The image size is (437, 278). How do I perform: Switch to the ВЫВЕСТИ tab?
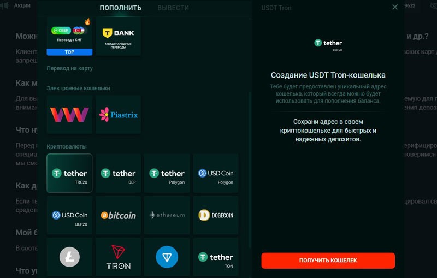pos(173,8)
